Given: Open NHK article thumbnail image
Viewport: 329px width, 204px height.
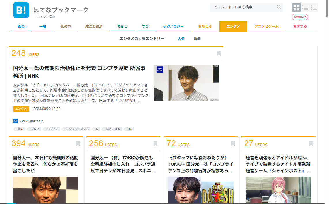Looking at the screenshot, I should point(186,83).
